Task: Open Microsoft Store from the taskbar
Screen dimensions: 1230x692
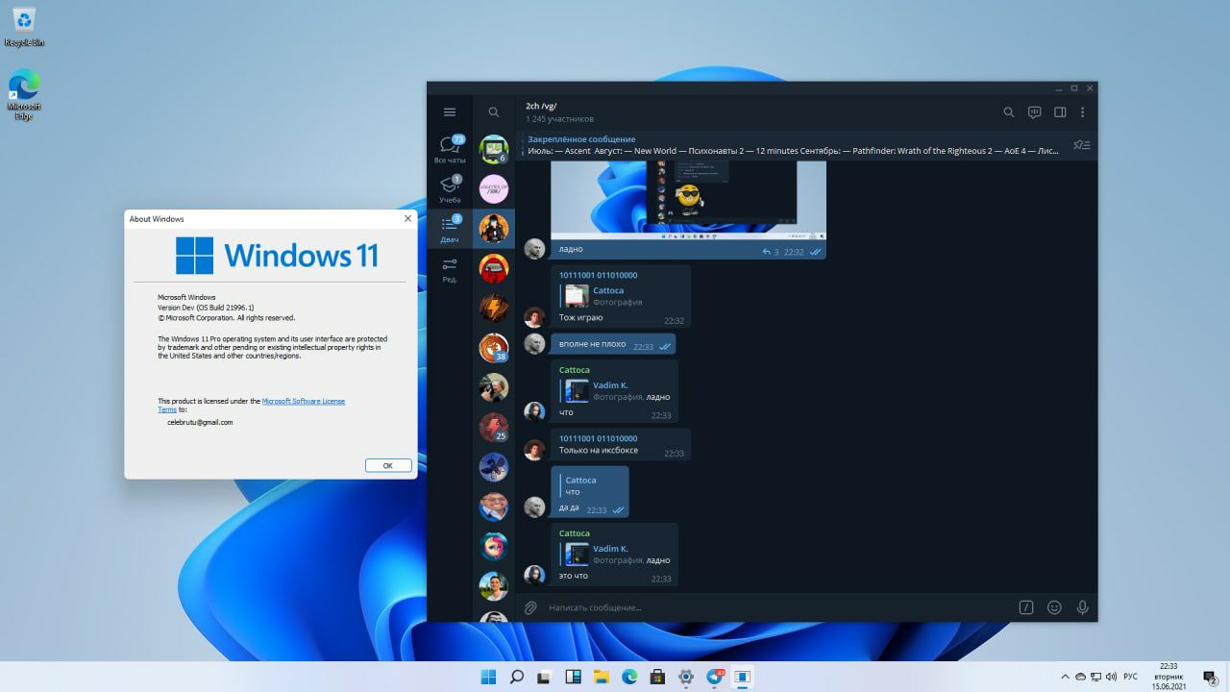Action: pos(657,677)
